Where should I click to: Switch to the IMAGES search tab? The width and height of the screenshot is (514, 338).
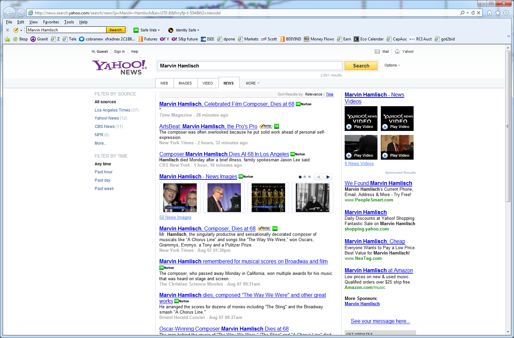pyautogui.click(x=185, y=83)
